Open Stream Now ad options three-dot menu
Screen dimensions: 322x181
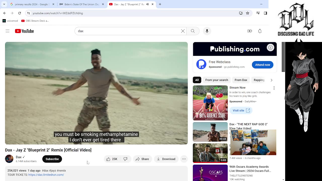pyautogui.click(x=274, y=88)
